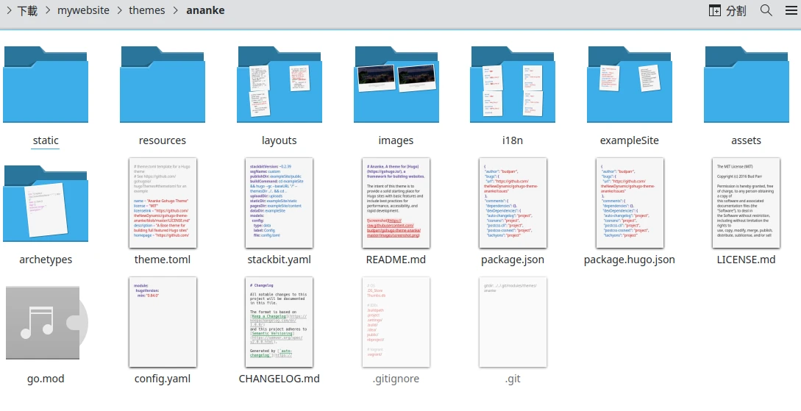
Task: Select the theme.toml file
Action: [x=162, y=204]
